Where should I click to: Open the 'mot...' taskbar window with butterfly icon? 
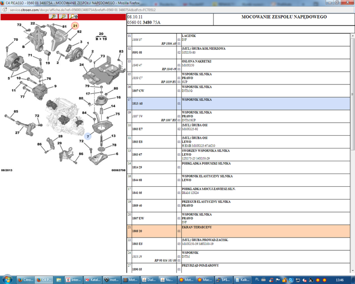[x=112, y=280]
